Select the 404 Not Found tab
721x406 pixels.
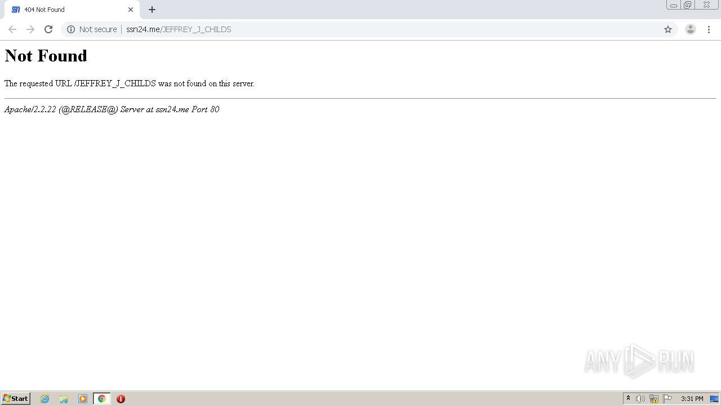73,10
